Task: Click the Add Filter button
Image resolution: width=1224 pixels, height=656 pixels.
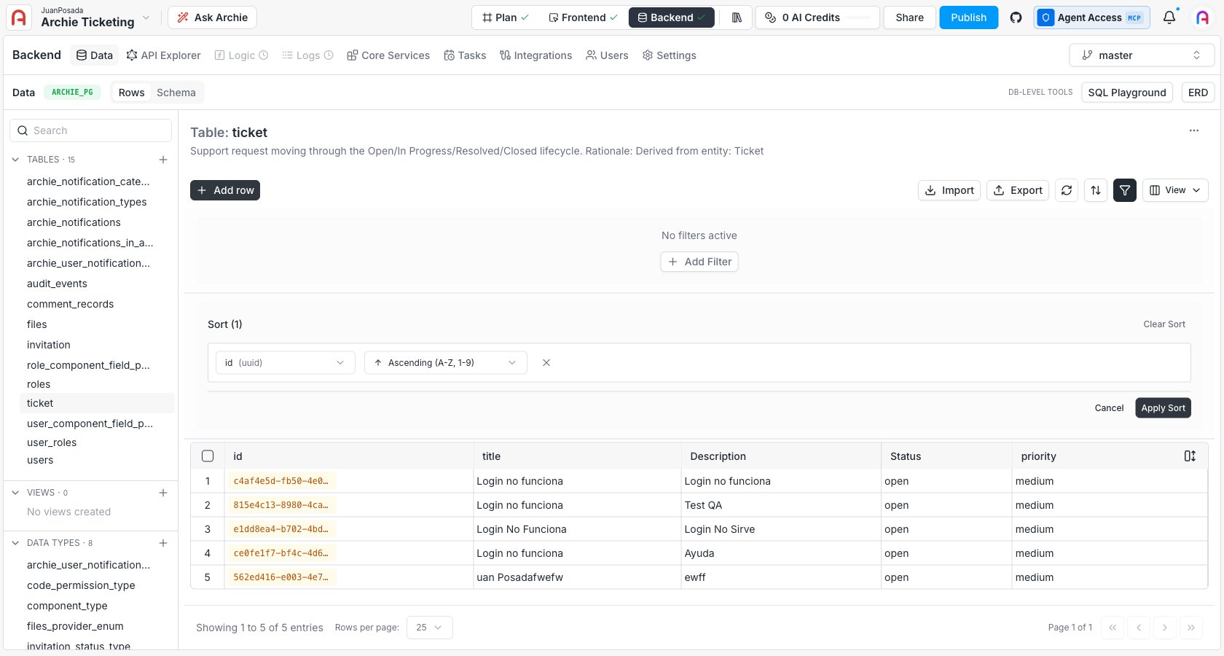Action: [x=699, y=262]
